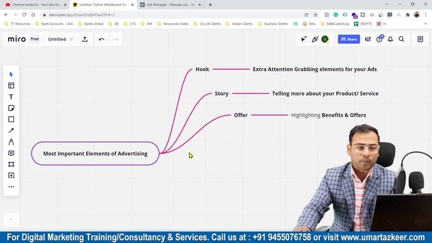Select 'Most Important Elements of Advertising' root node
Image resolution: width=432 pixels, height=243 pixels.
click(95, 153)
